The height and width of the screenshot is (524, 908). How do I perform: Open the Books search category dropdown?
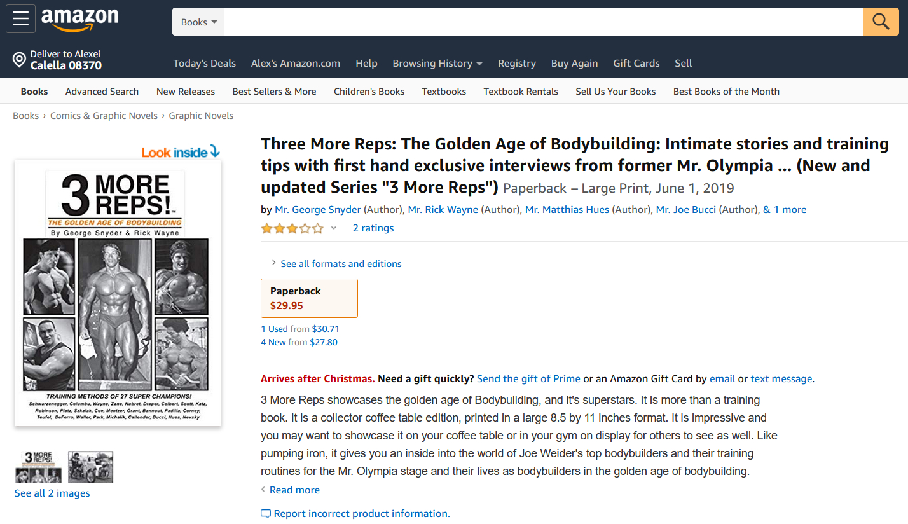198,22
